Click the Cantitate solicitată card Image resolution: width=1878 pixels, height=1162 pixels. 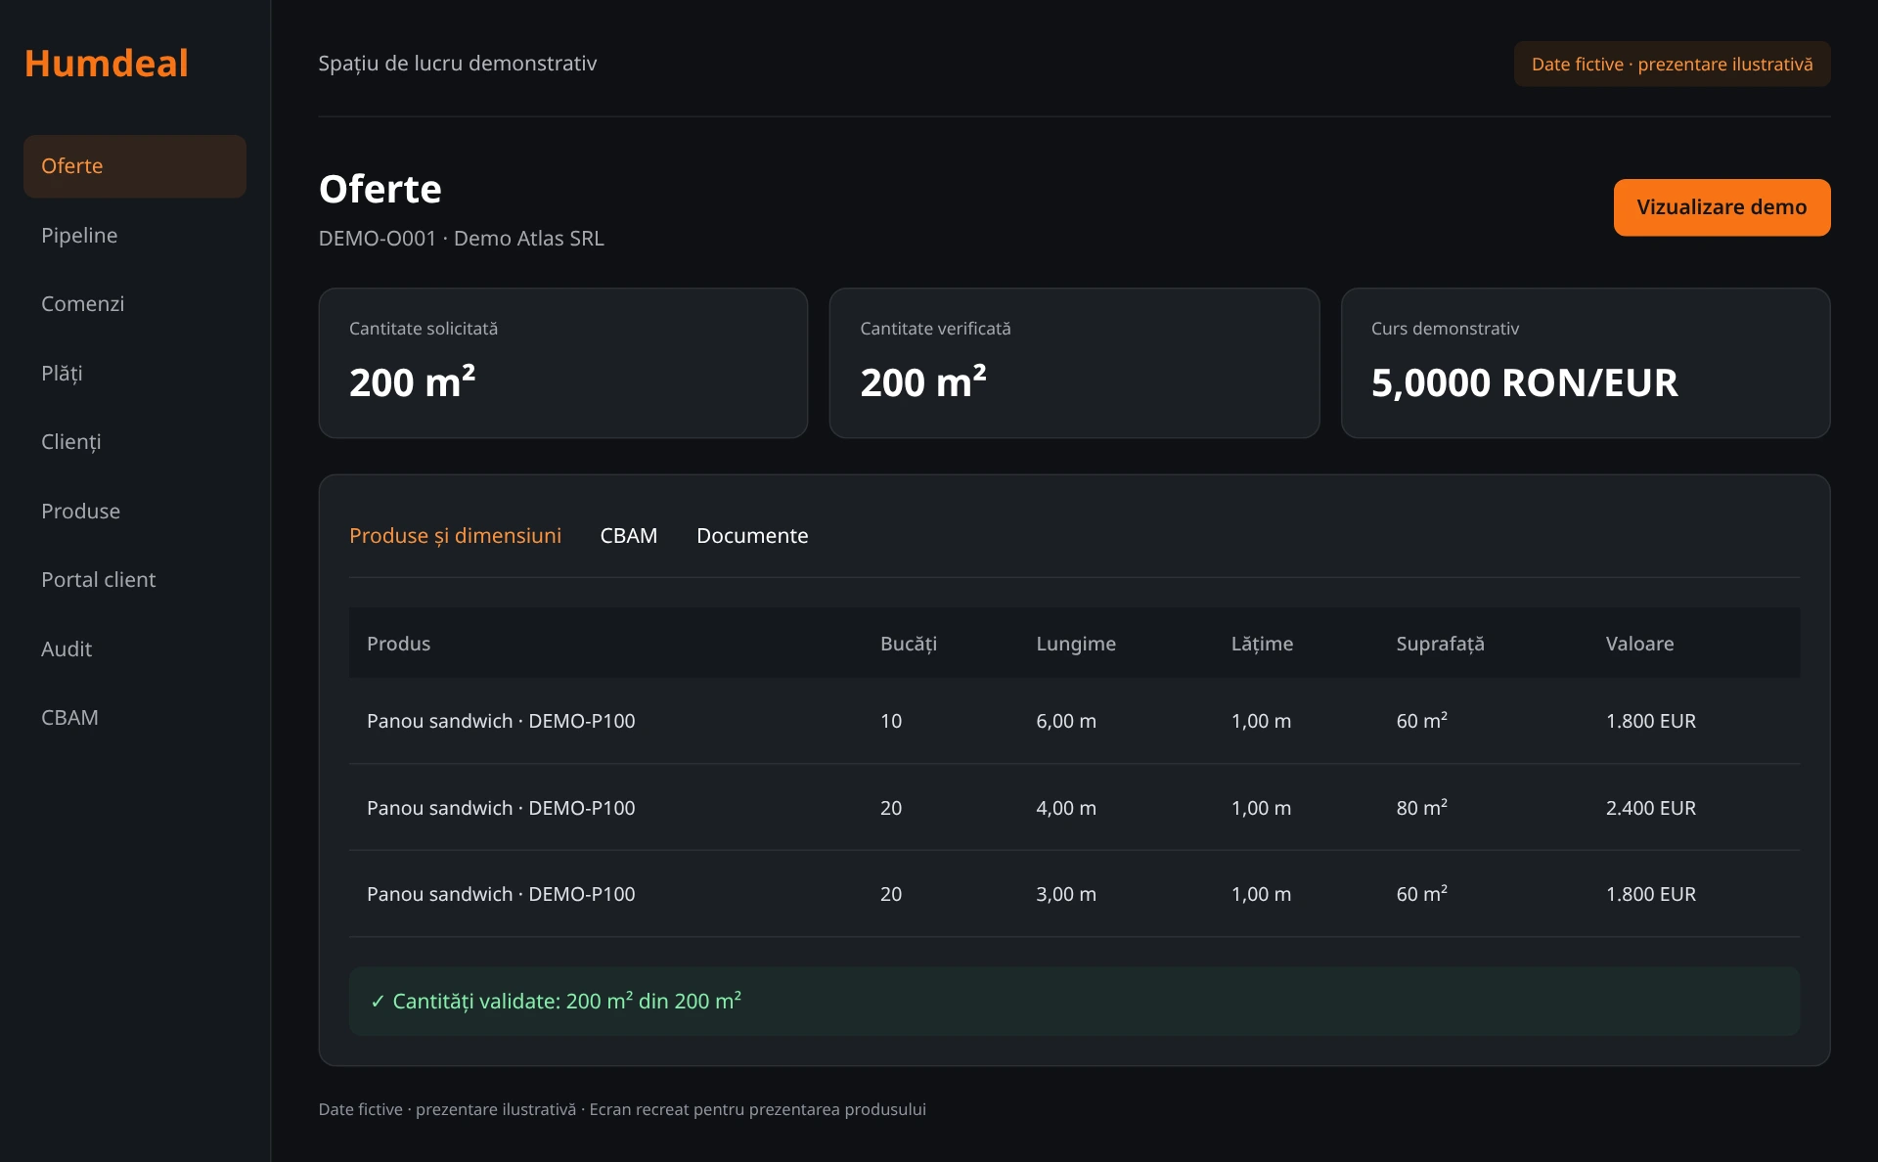pos(563,363)
